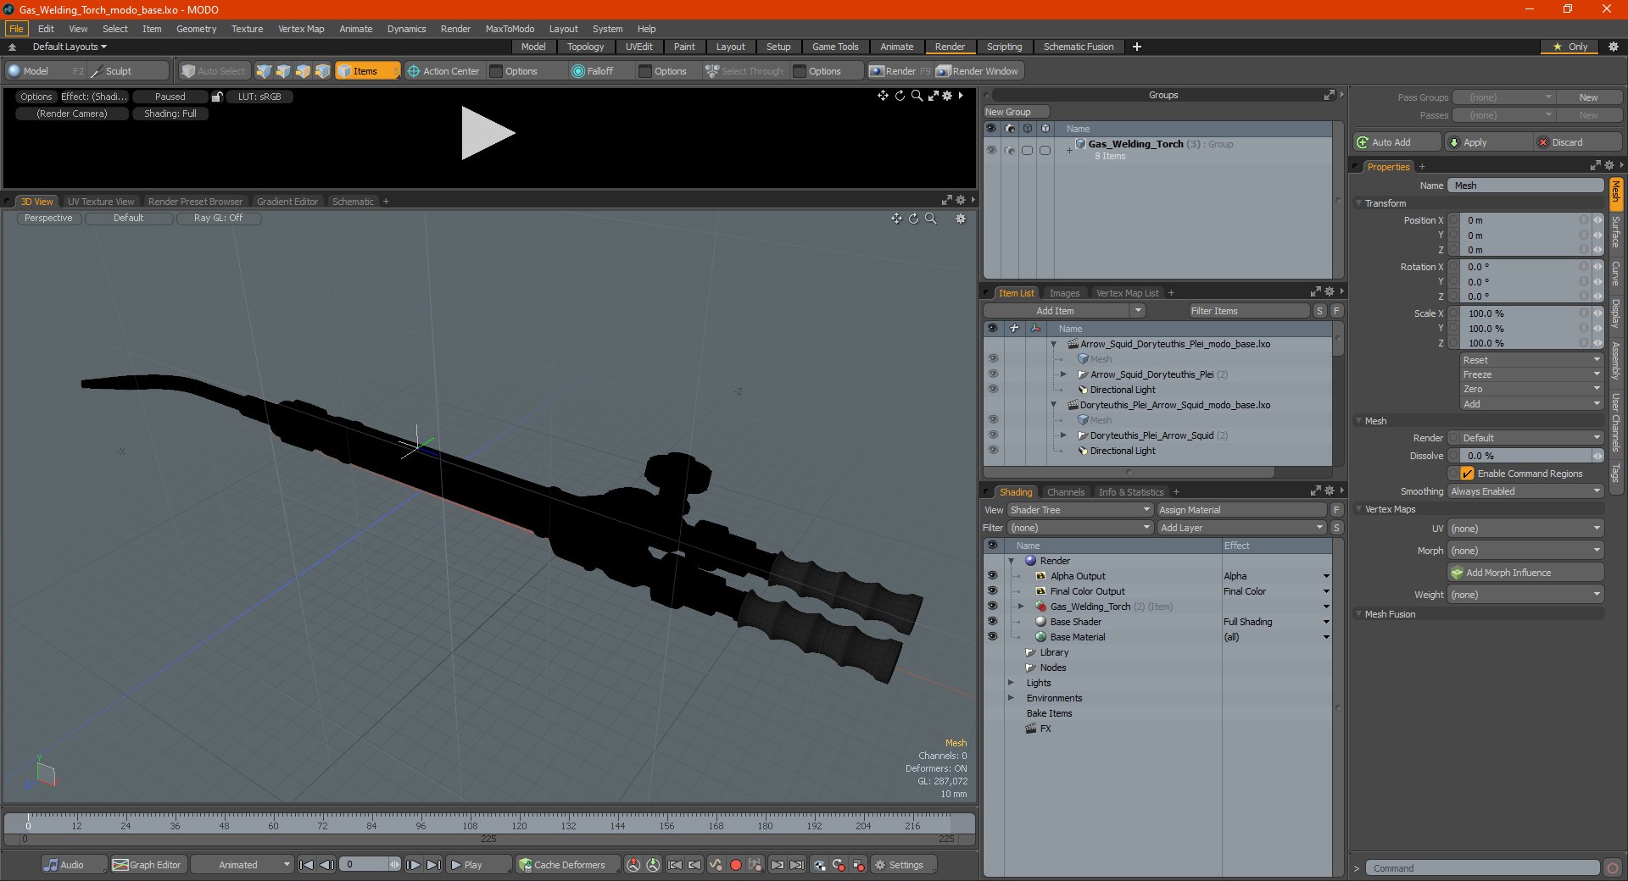
Task: Start Render (F9) button
Action: (900, 71)
